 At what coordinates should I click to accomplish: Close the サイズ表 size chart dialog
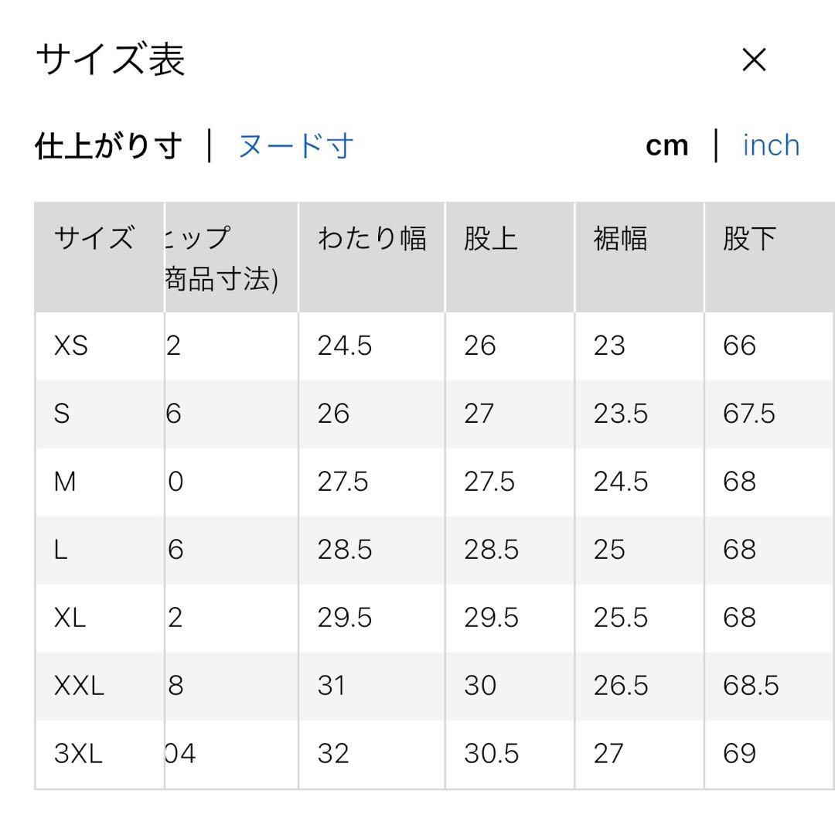(754, 60)
